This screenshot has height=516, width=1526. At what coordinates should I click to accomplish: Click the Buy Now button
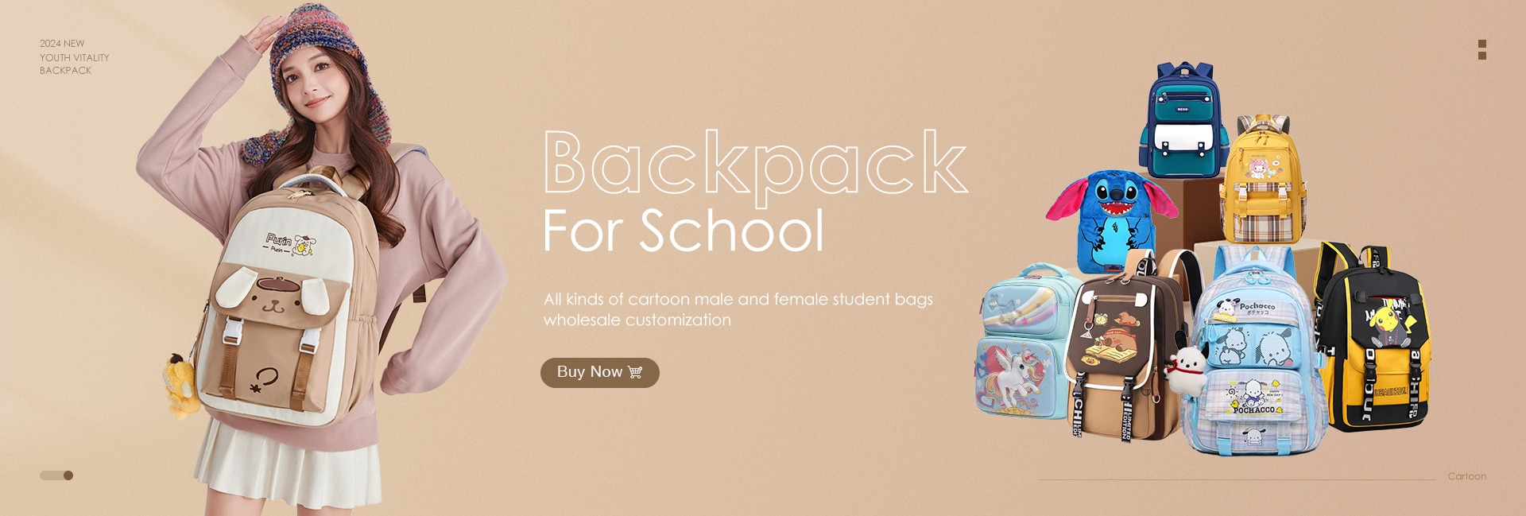(x=600, y=372)
